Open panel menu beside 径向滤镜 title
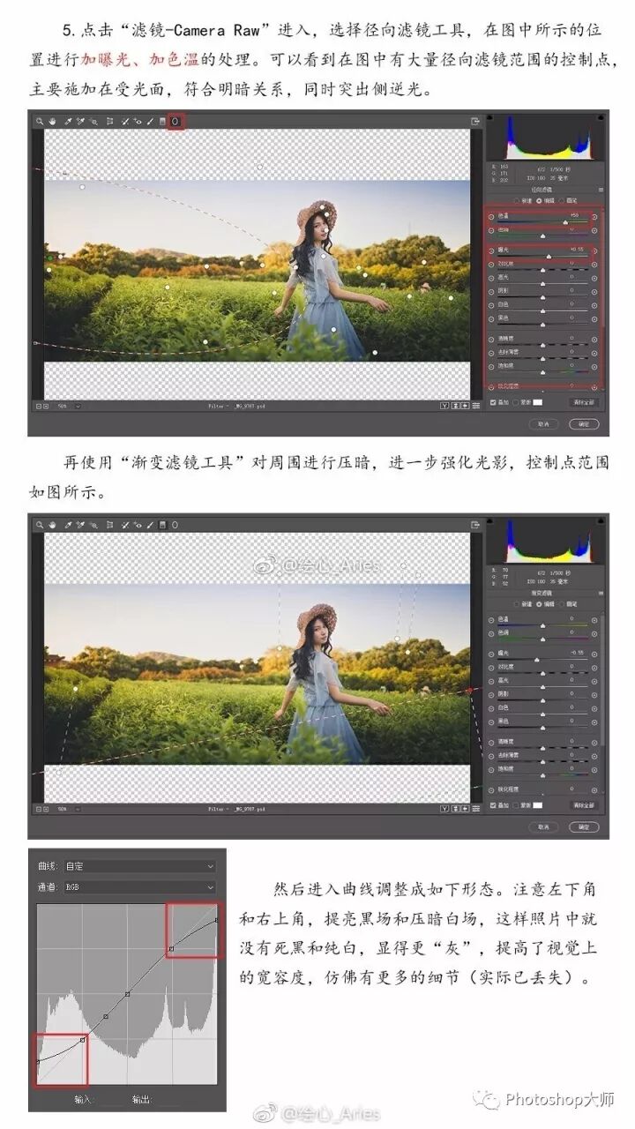Image resolution: width=635 pixels, height=1129 pixels. [601, 190]
